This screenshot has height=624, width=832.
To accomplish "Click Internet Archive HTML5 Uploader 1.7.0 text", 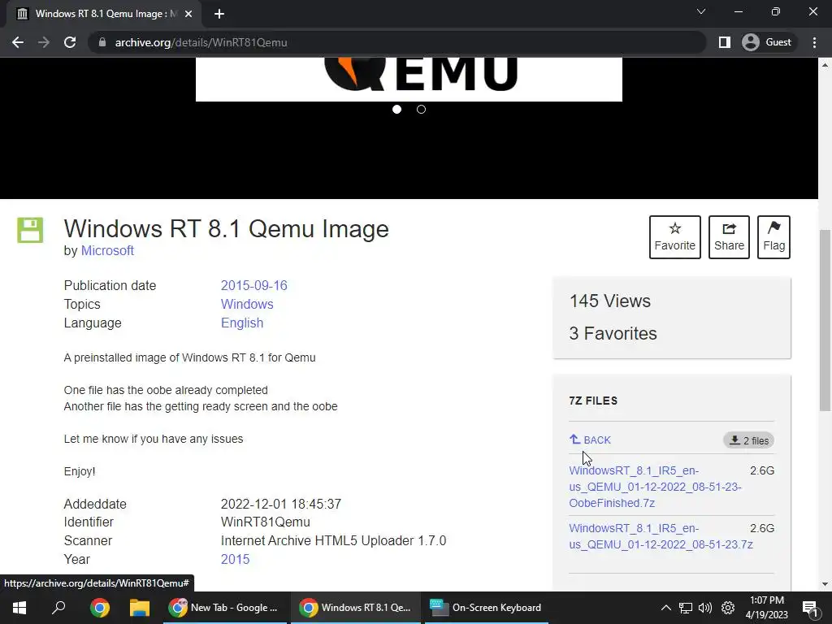I will pos(333,540).
